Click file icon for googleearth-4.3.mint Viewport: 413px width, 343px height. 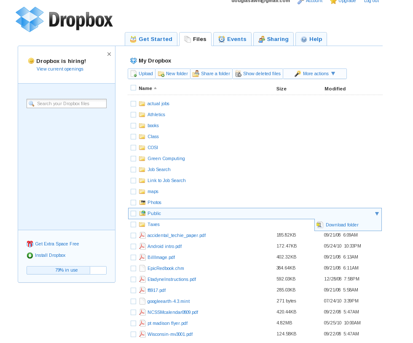142,301
